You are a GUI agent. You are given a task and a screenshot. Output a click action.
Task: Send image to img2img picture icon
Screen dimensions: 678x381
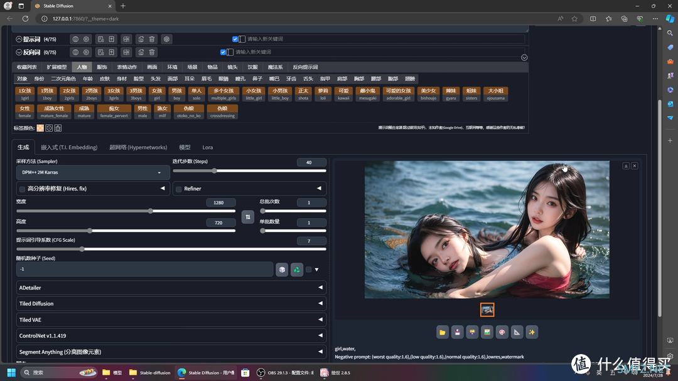click(487, 332)
